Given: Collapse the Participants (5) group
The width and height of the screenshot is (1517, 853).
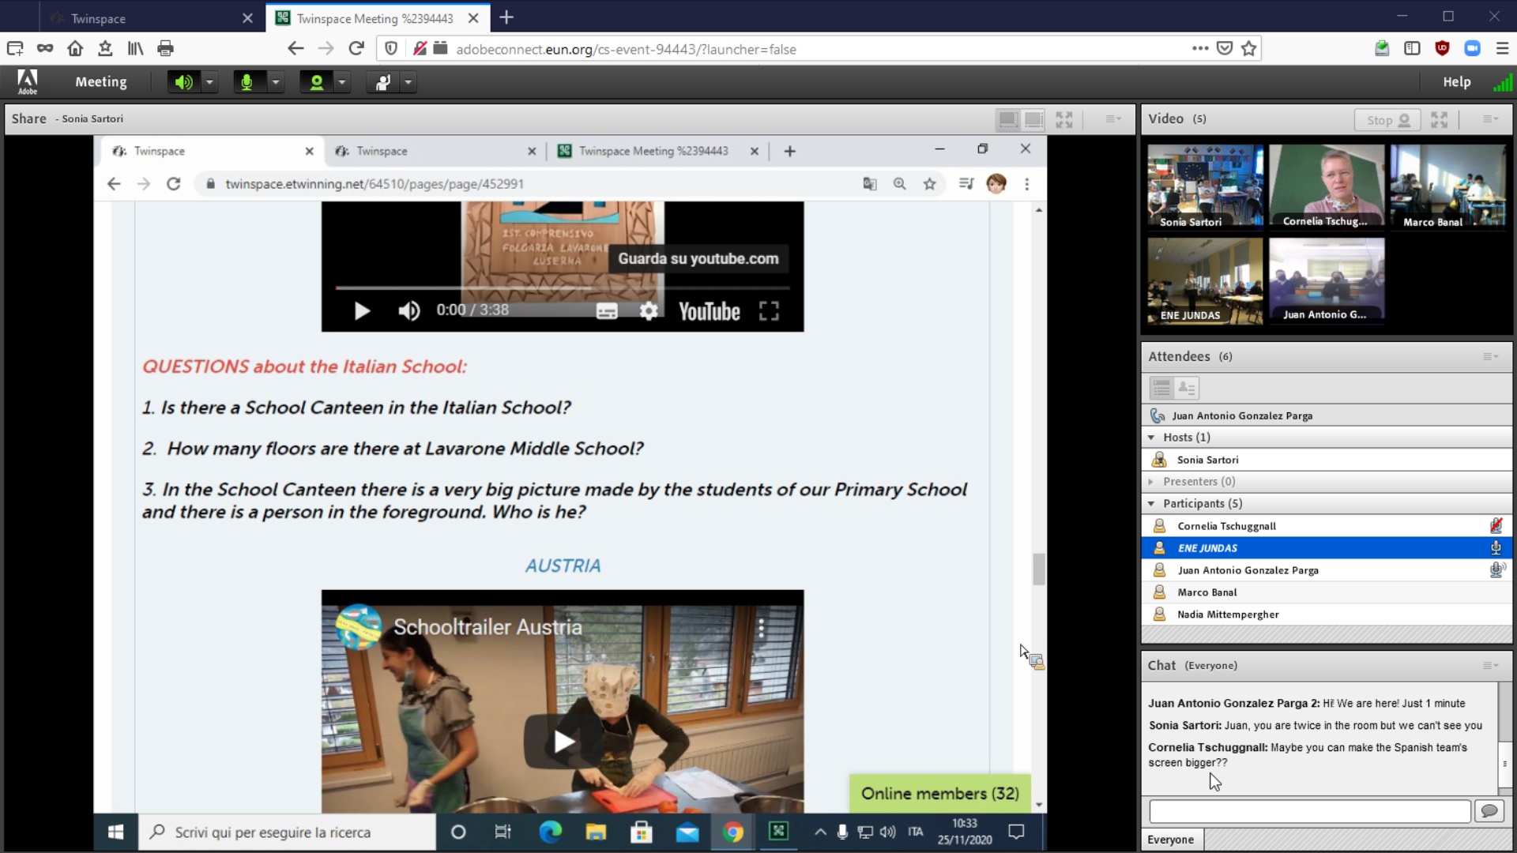Looking at the screenshot, I should 1151,504.
